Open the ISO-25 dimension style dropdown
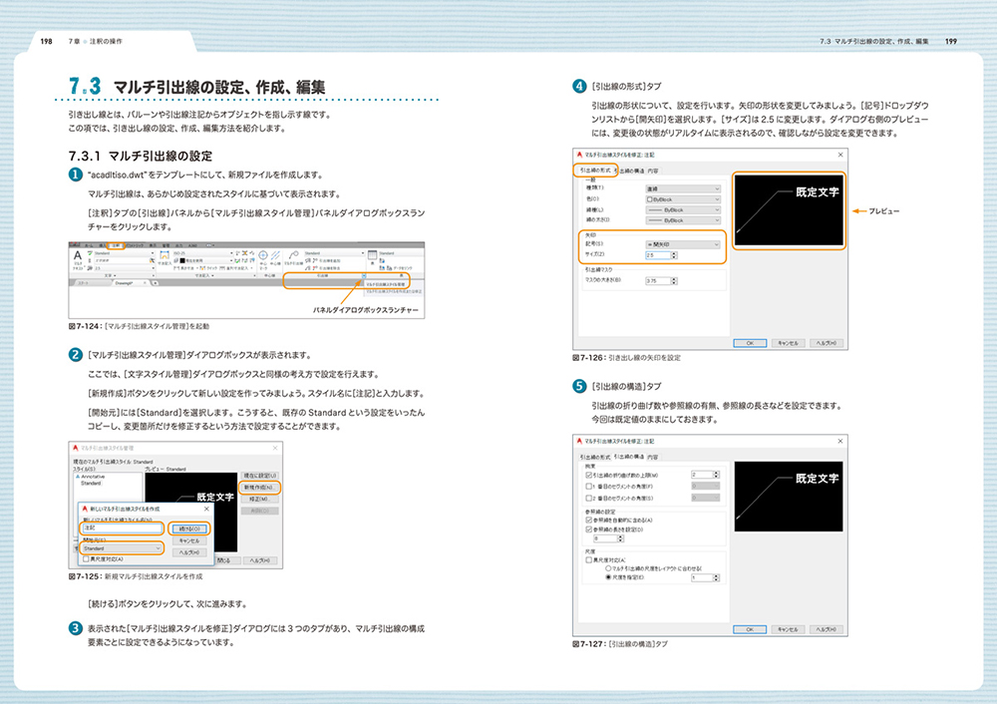Image resolution: width=997 pixels, height=704 pixels. tap(202, 253)
